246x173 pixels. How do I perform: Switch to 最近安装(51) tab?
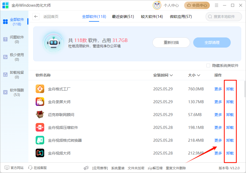123,17
